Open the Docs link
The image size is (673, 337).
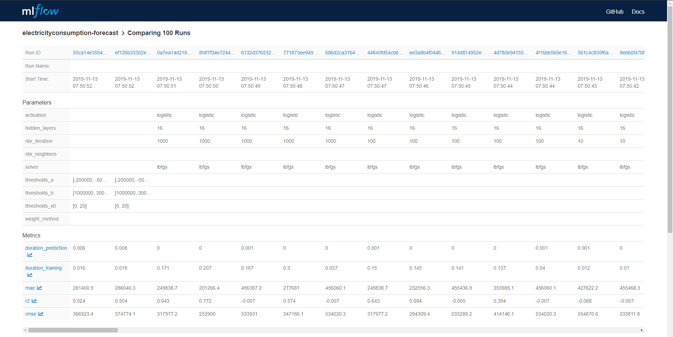click(638, 12)
